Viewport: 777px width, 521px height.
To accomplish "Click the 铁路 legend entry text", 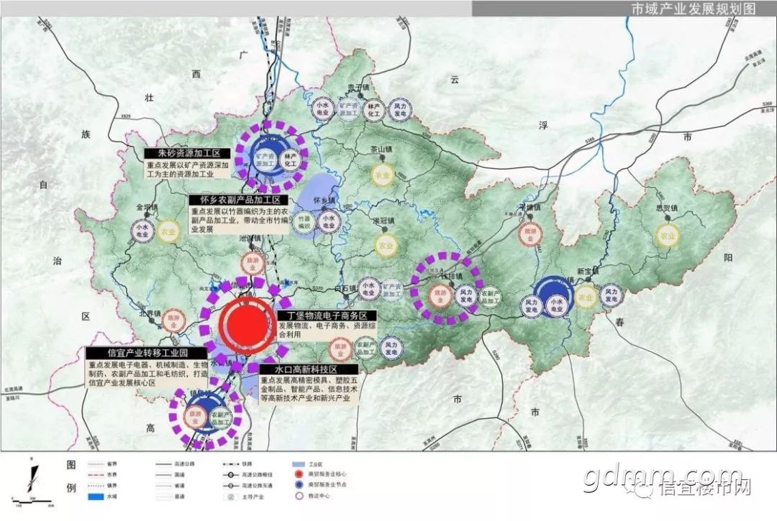I will [247, 465].
